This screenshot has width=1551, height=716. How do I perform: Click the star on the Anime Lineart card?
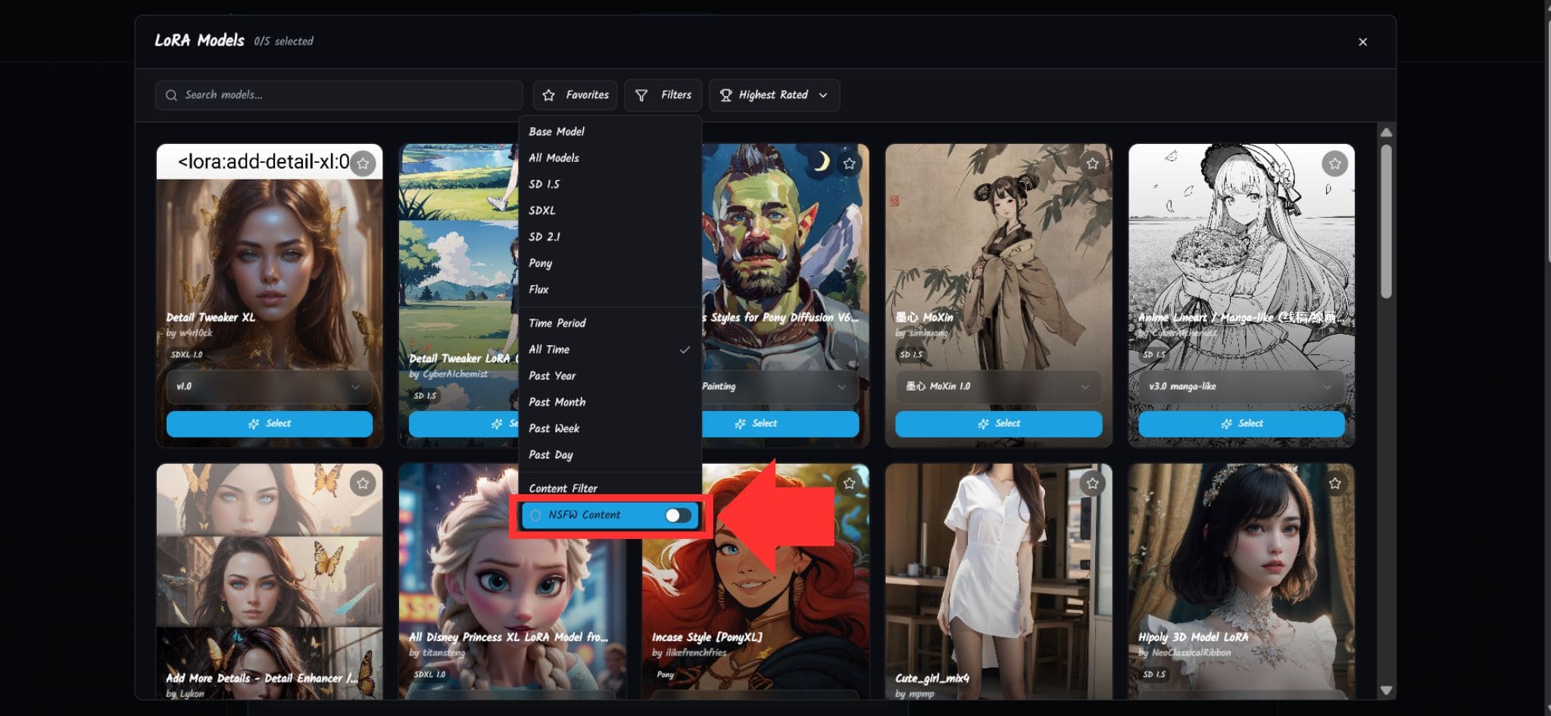coord(1334,163)
